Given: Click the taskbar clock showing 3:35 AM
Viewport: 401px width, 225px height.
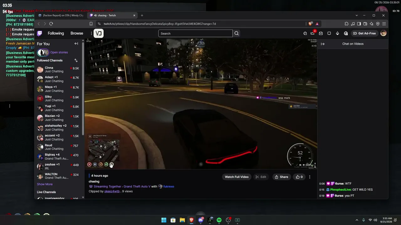Looking at the screenshot, I should [387, 220].
